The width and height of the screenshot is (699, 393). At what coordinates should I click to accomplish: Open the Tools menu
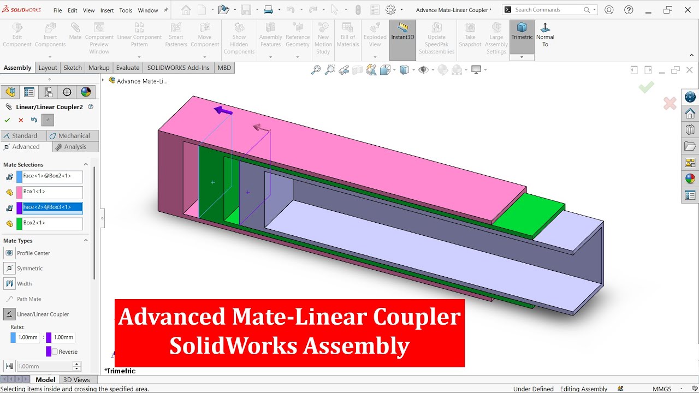(126, 10)
